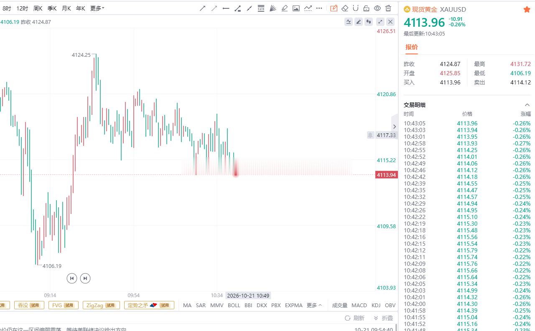The height and width of the screenshot is (331, 535).
Task: Apply the SAR indicator
Action: (201, 306)
